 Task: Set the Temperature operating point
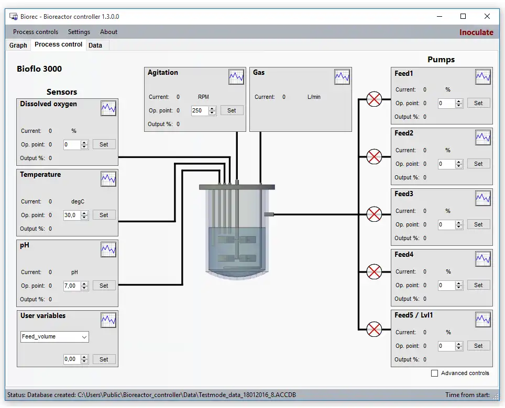pyautogui.click(x=104, y=215)
